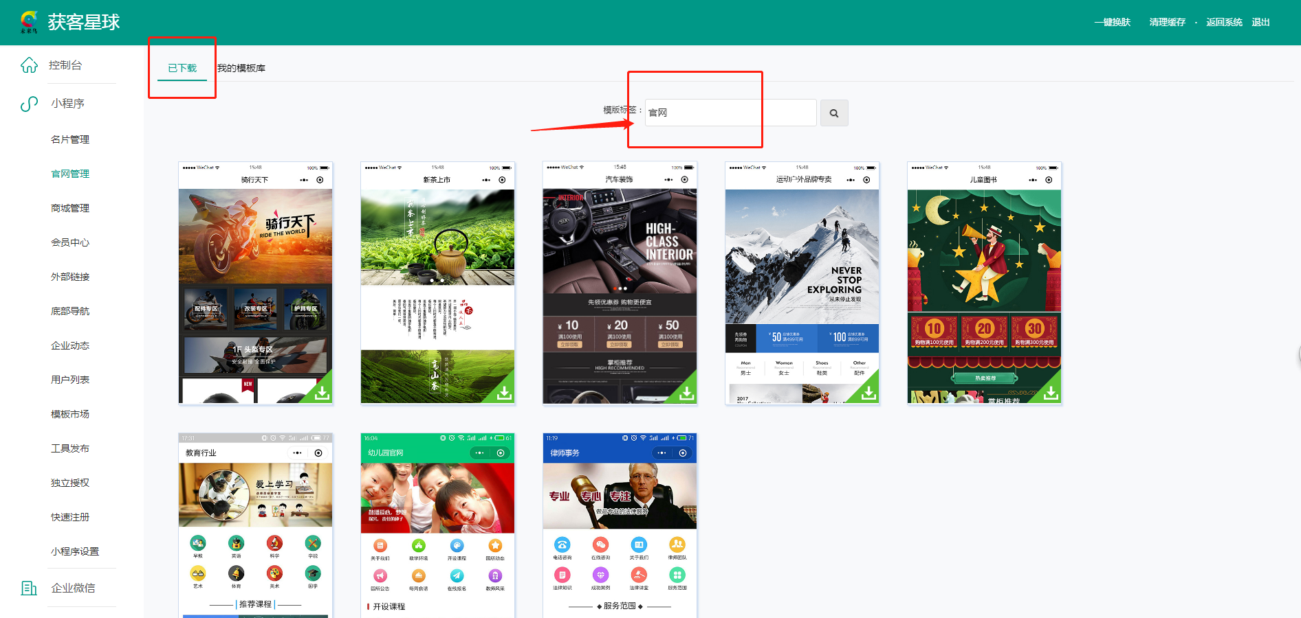Open 模板市场 in the sidebar

click(x=70, y=414)
